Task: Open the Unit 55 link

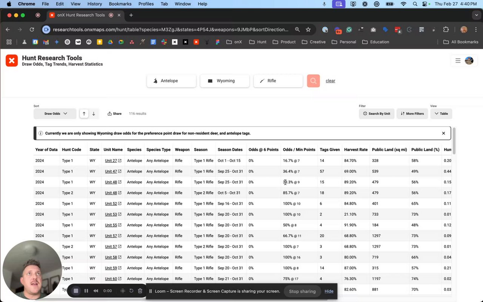Action: tap(113, 225)
